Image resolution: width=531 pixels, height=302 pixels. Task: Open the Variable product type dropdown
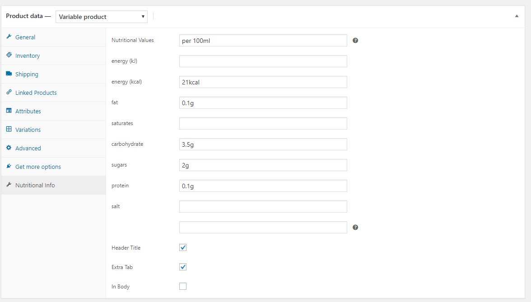click(x=102, y=17)
